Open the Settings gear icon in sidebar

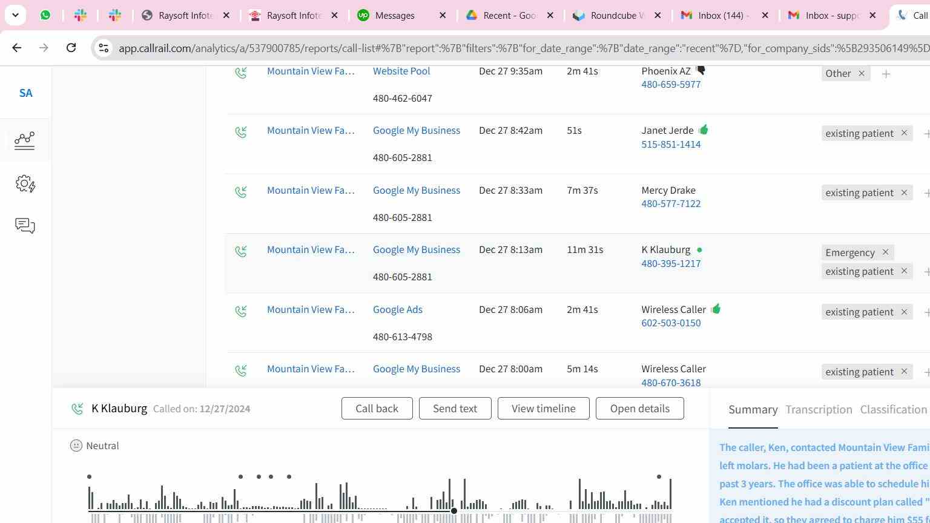25,183
